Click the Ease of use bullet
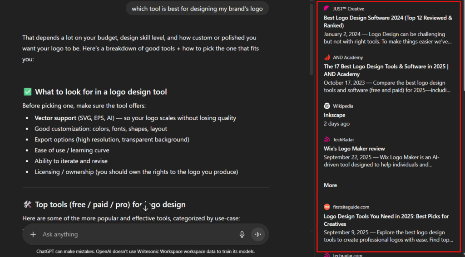 (x=72, y=150)
